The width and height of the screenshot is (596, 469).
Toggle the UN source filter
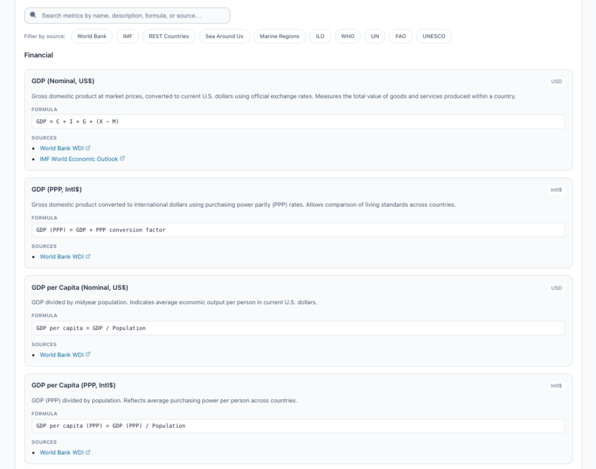375,36
